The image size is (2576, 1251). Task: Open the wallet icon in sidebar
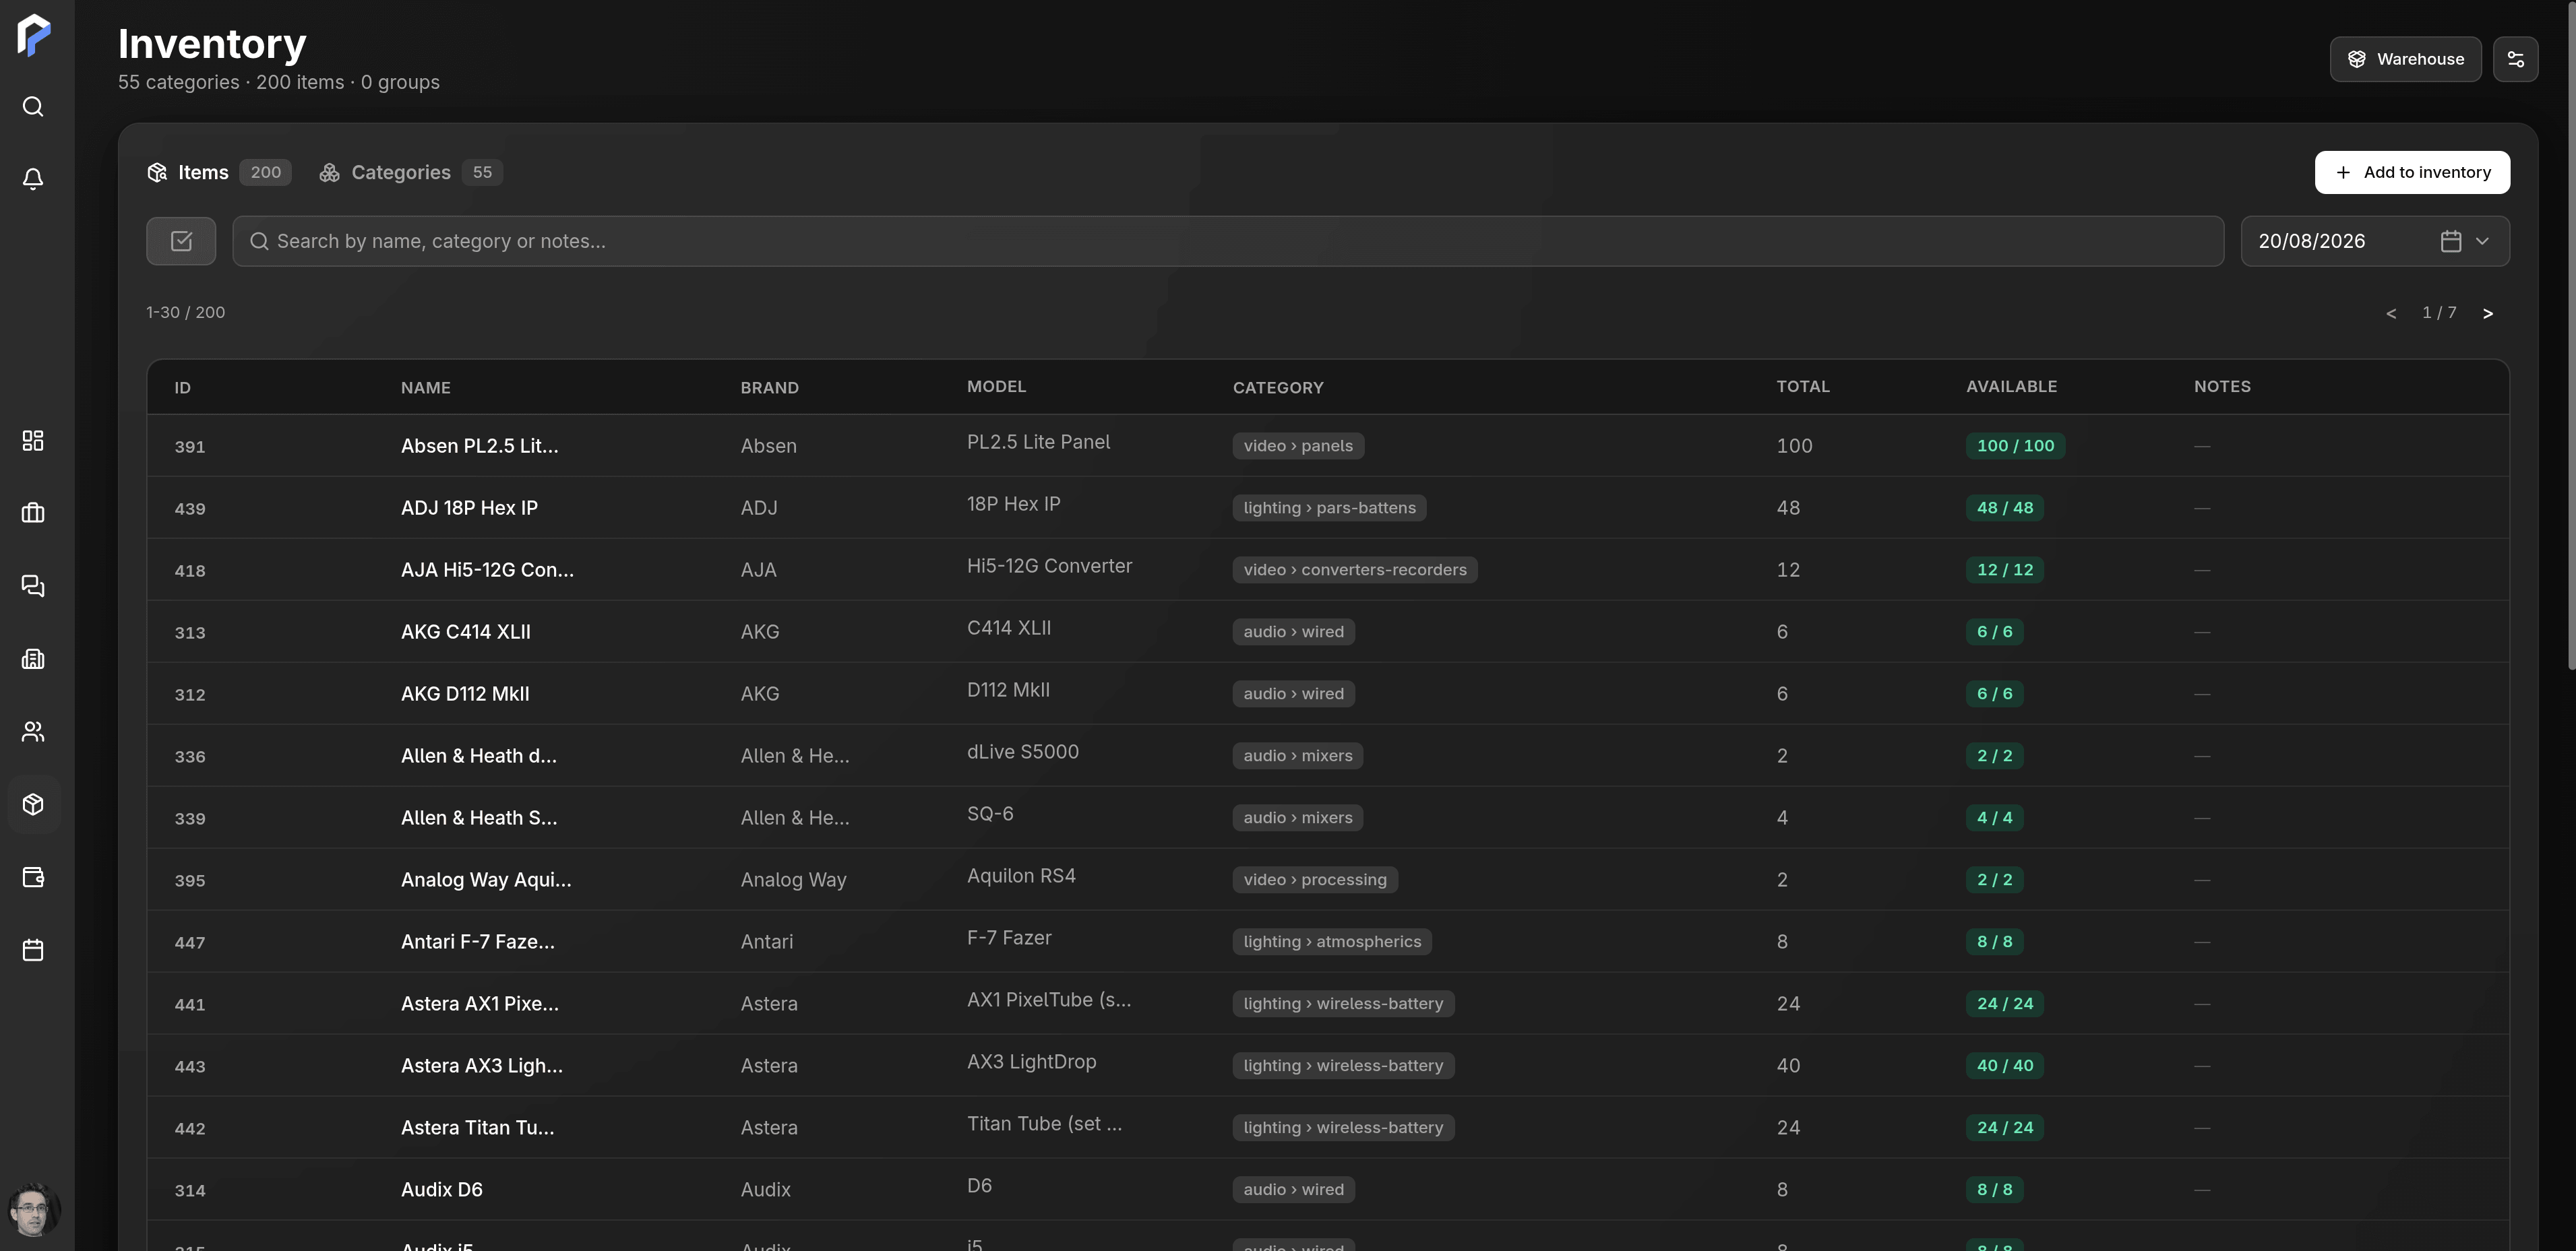point(33,877)
